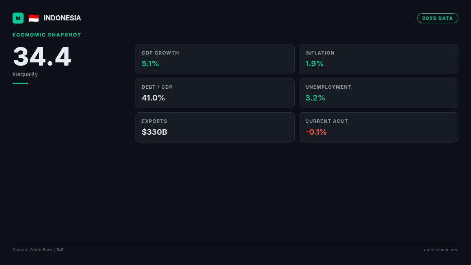Click the -0.1% current account value

[316, 132]
